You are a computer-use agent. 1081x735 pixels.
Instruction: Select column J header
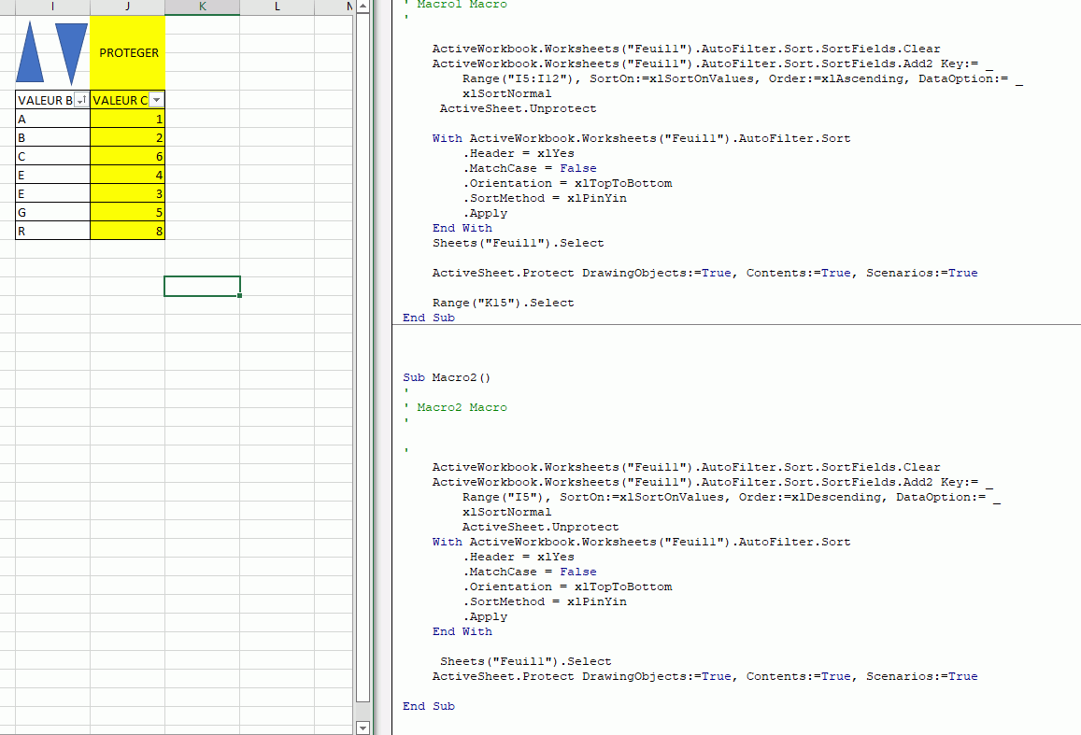pyautogui.click(x=127, y=7)
